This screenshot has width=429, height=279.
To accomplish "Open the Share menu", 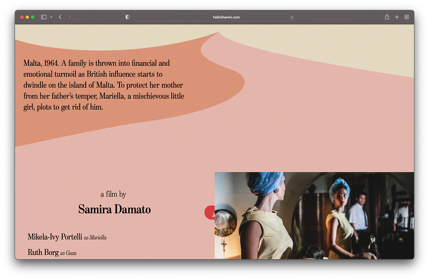I will click(x=387, y=17).
